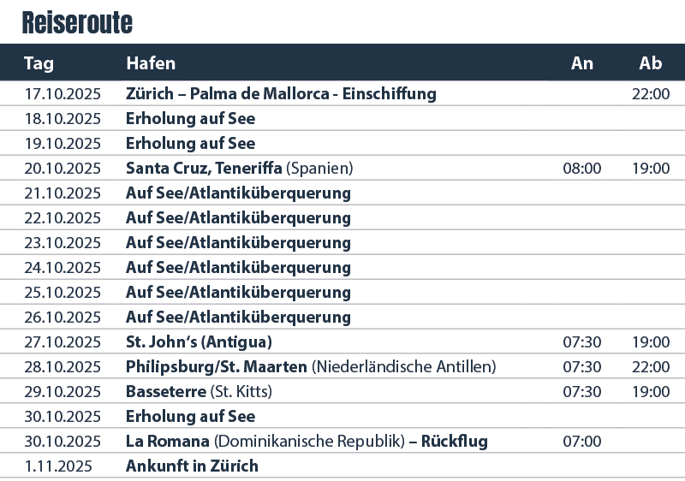
Task: Click the 22:00 departure on 17.10.2025
Action: [x=651, y=94]
